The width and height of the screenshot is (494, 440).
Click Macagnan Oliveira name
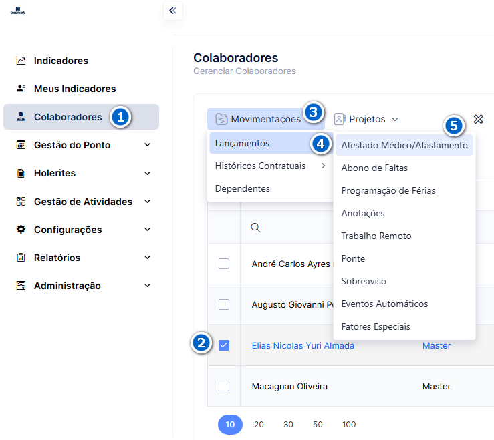point(289,386)
